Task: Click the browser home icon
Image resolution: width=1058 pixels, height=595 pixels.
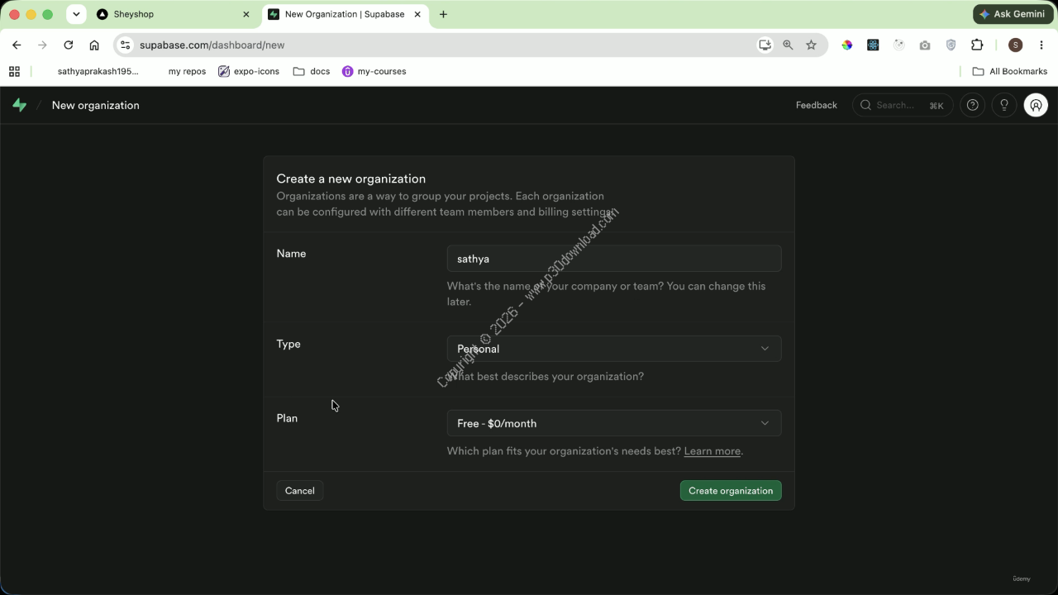Action: pos(94,45)
